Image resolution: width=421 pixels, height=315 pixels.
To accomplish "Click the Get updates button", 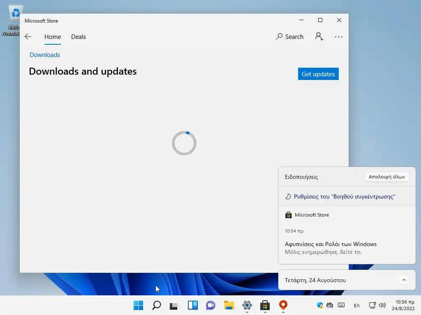I will click(x=318, y=74).
